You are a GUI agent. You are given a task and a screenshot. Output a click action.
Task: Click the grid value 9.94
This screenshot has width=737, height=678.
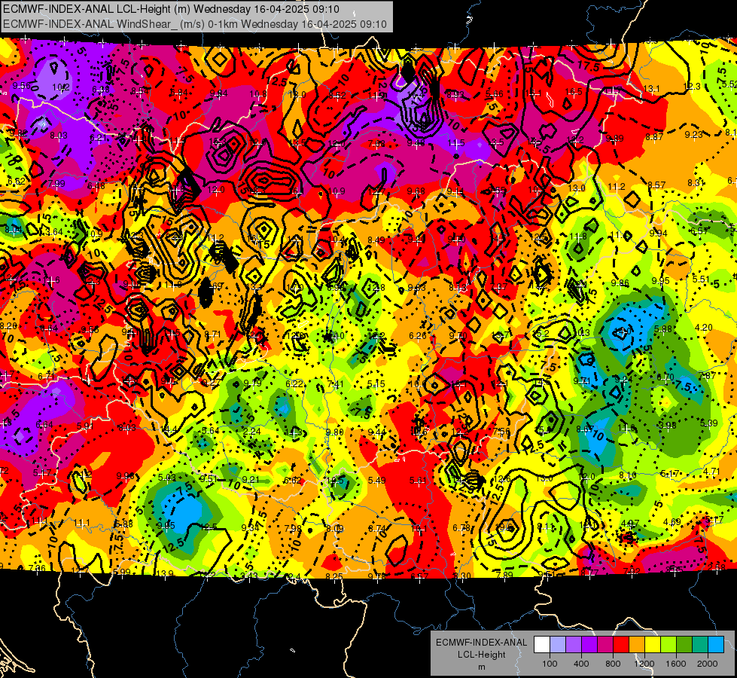click(659, 234)
